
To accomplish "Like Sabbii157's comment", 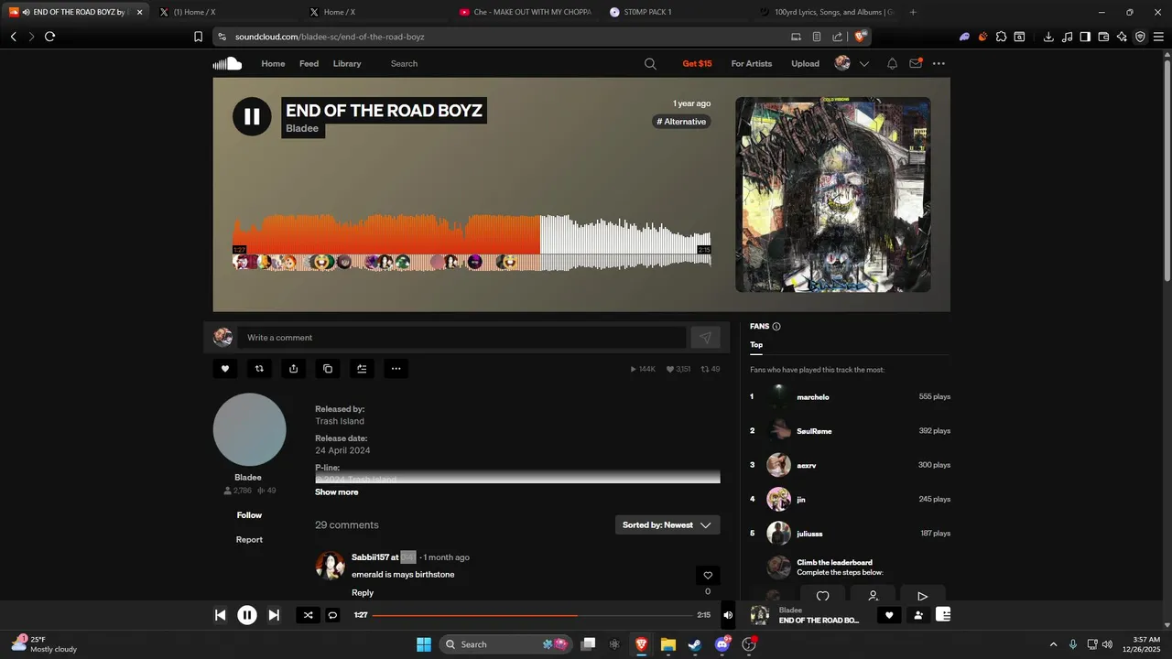I will [707, 576].
